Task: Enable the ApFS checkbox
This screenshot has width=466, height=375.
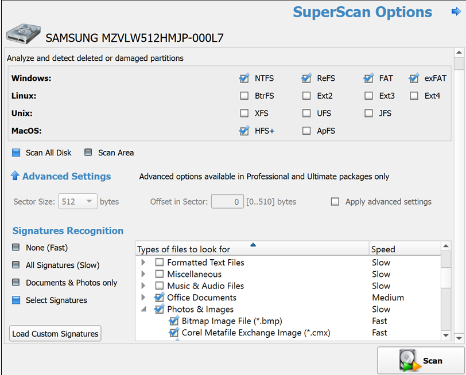Action: pyautogui.click(x=306, y=131)
